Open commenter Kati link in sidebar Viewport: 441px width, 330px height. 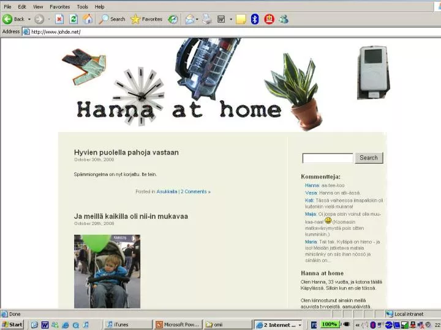(309, 200)
